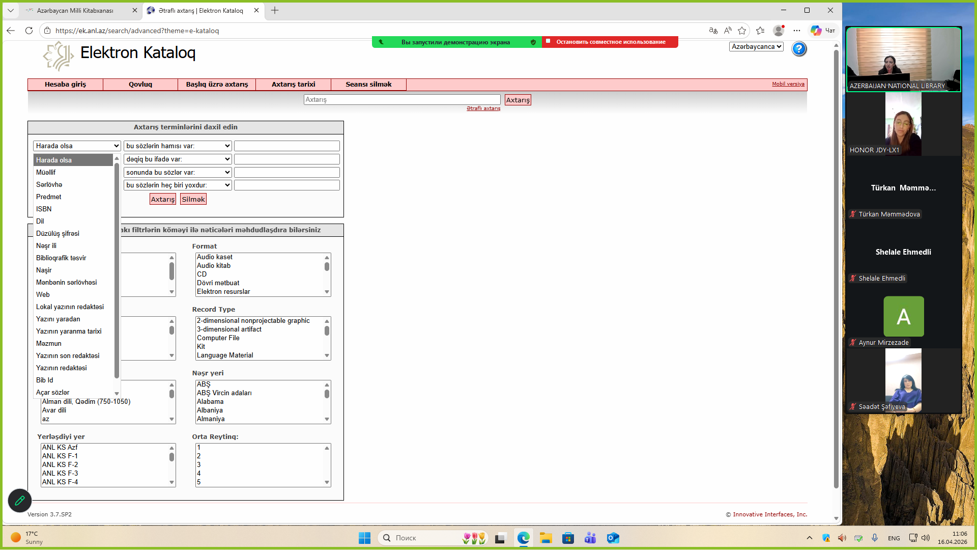Open Başlıq üzrə axtarış menu item
Screen dimensions: 977x550
click(217, 85)
